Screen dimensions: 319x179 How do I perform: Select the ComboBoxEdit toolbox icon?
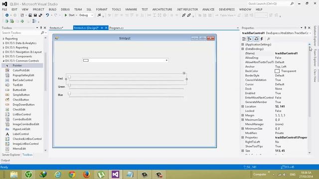tap(7, 119)
